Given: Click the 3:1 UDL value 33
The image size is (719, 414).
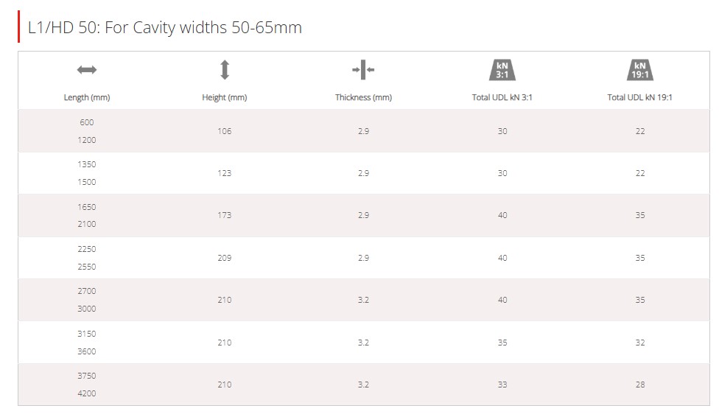Looking at the screenshot, I should (x=502, y=385).
